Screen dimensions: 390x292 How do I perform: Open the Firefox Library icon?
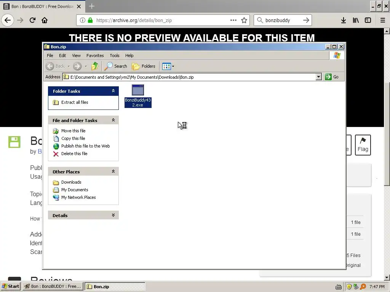356,20
